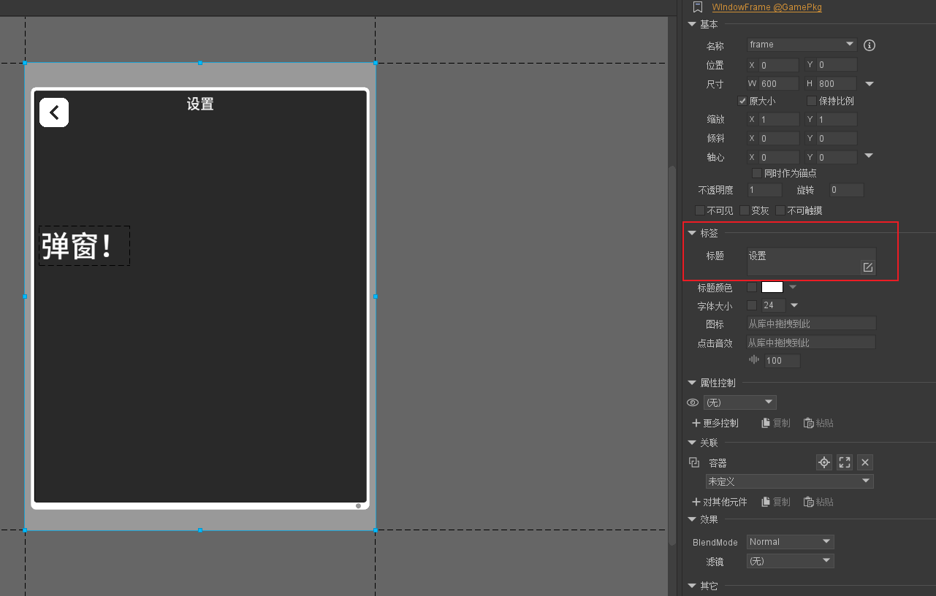936x596 pixels.
Task: Collapse the 属性控制 section
Action: [692, 383]
